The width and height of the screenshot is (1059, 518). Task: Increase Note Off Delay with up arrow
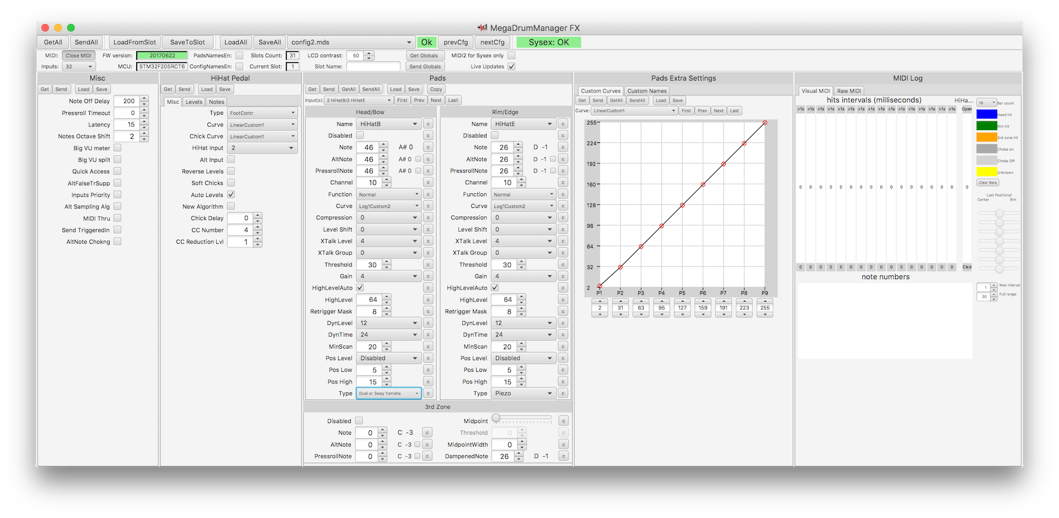tap(145, 99)
